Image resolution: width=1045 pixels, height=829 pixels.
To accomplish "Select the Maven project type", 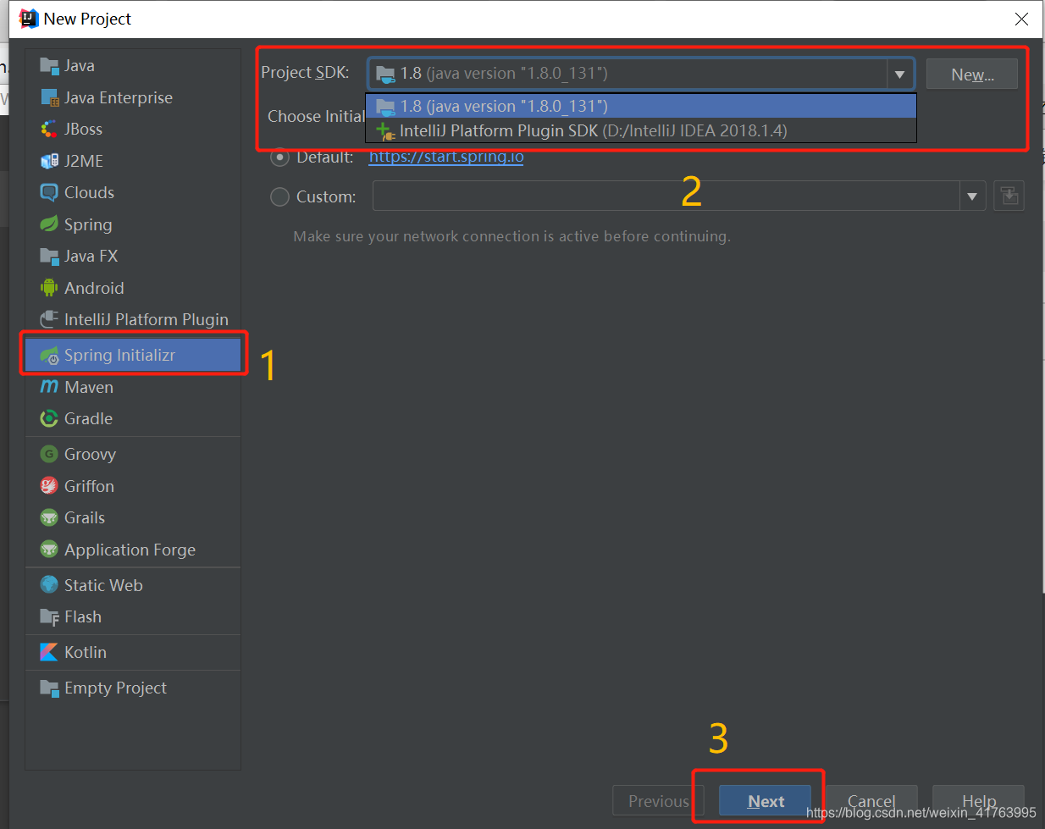I will coord(133,387).
